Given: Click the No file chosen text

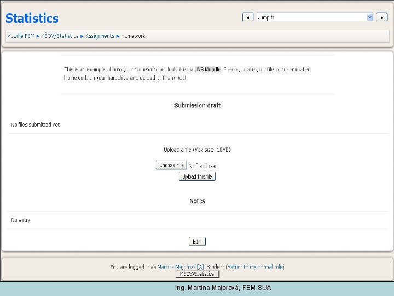Looking at the screenshot, I should click(x=203, y=166).
